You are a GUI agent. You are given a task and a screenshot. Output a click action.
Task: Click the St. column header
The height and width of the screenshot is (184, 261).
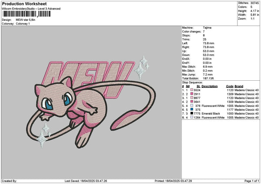[x=198, y=86]
